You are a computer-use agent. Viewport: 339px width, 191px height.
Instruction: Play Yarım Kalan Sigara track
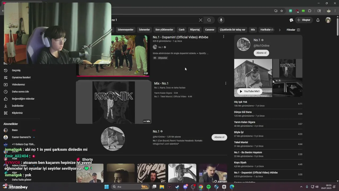(x=268, y=124)
